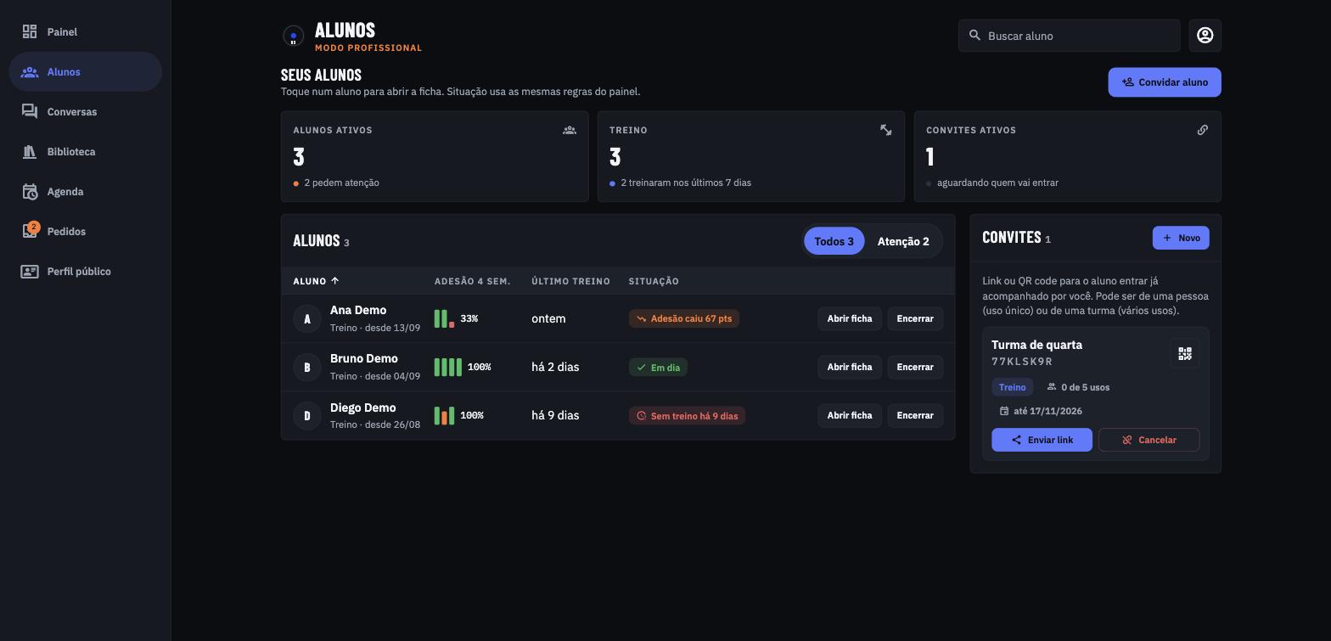
Task: Click the Sem treino há 9 dias badge
Action: point(687,415)
